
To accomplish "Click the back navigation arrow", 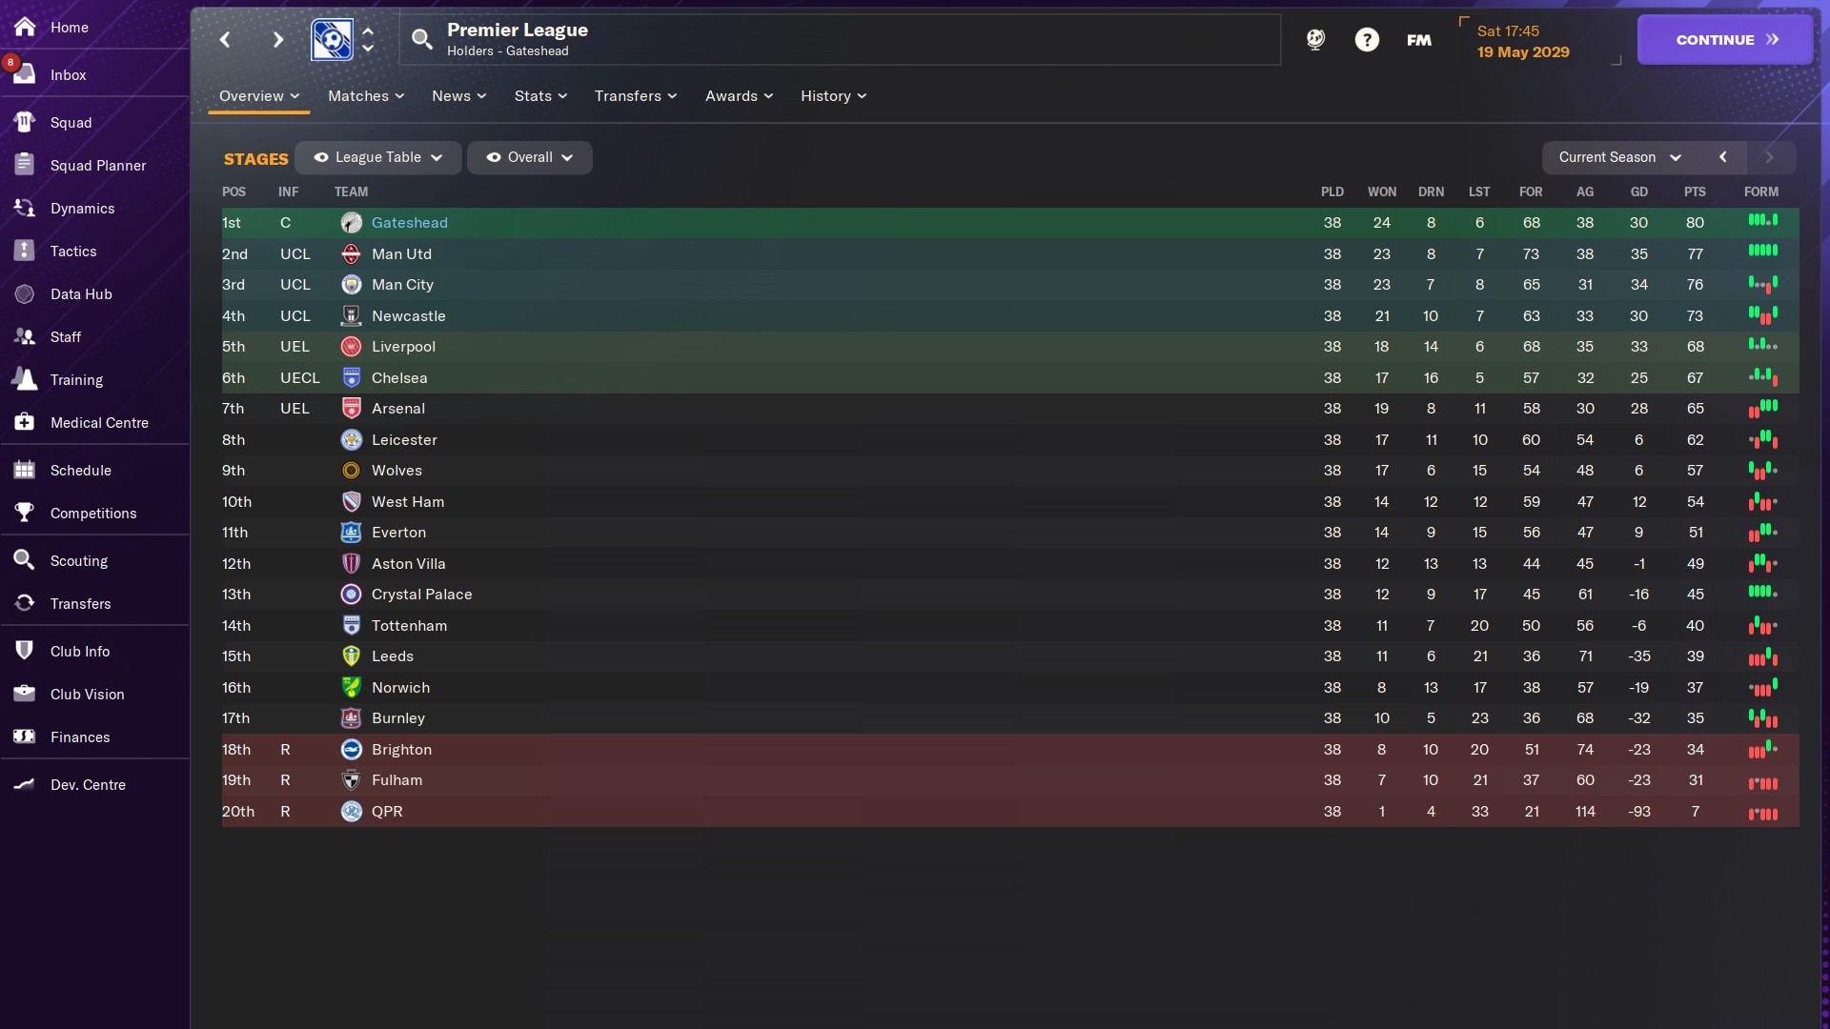I will click(225, 39).
